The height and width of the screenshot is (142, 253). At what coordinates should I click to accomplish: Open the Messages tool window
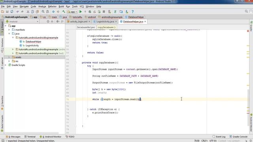(13, 137)
